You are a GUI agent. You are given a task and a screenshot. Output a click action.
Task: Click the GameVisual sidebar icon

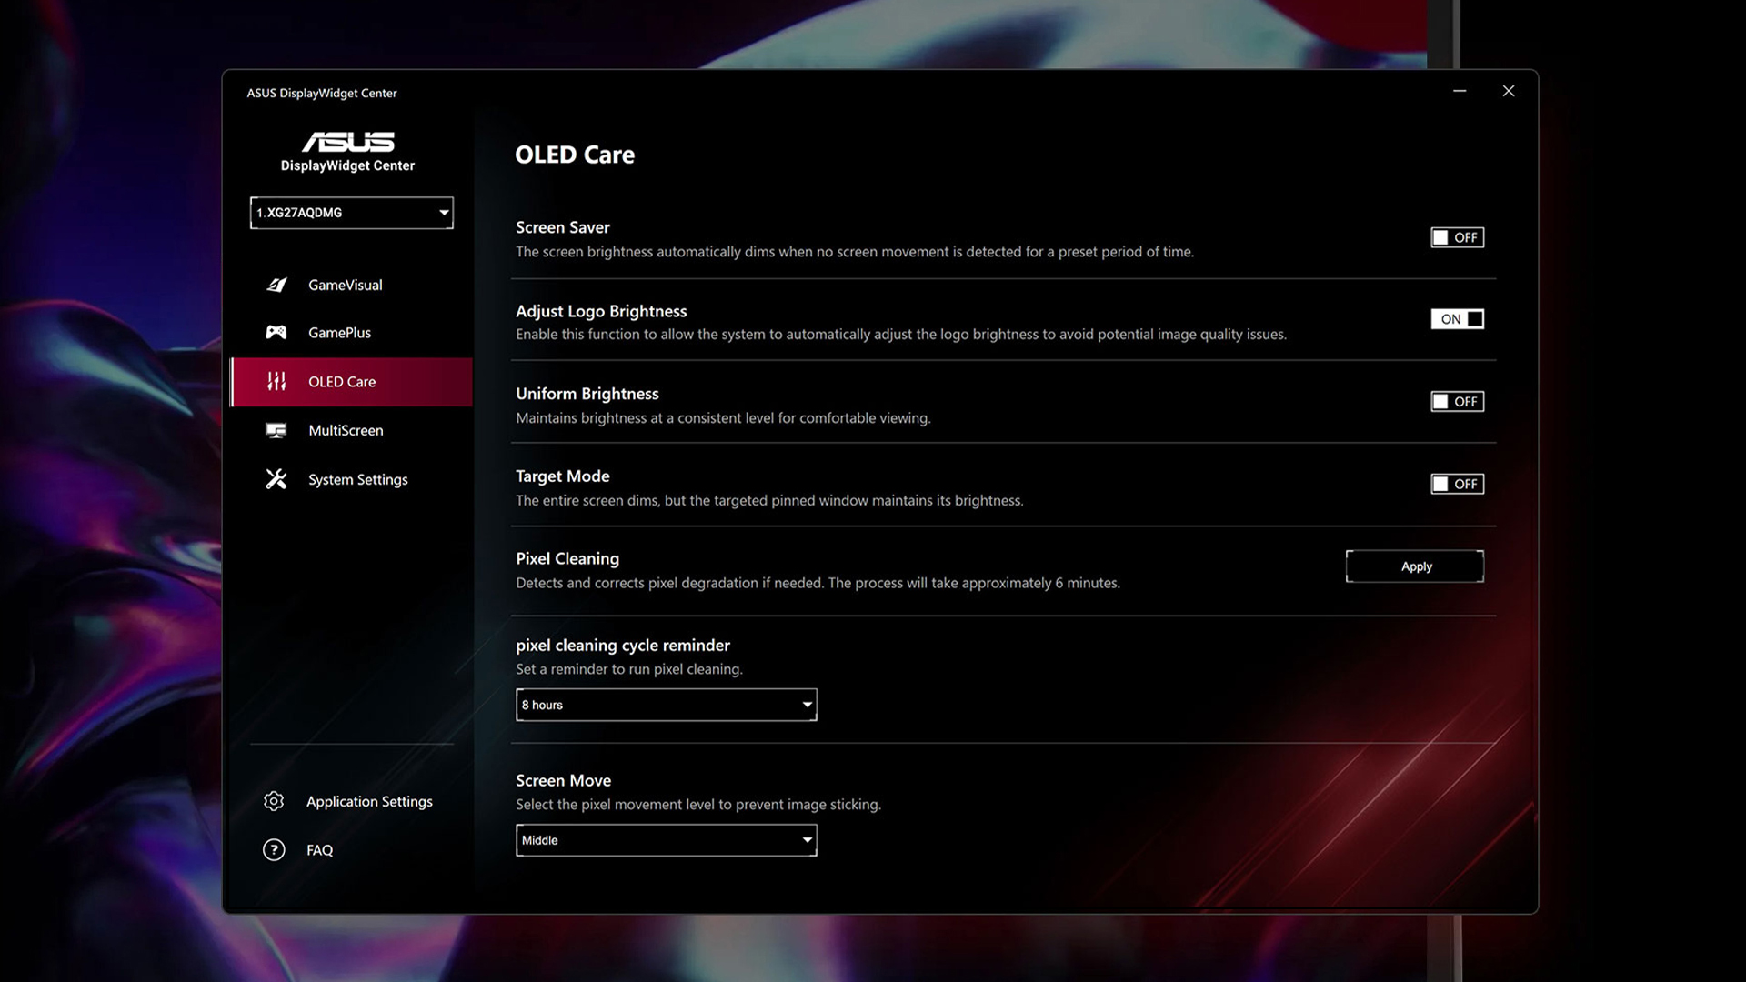click(x=276, y=285)
